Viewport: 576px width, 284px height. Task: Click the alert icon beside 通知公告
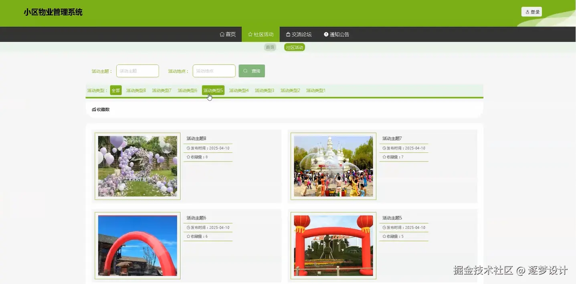326,34
